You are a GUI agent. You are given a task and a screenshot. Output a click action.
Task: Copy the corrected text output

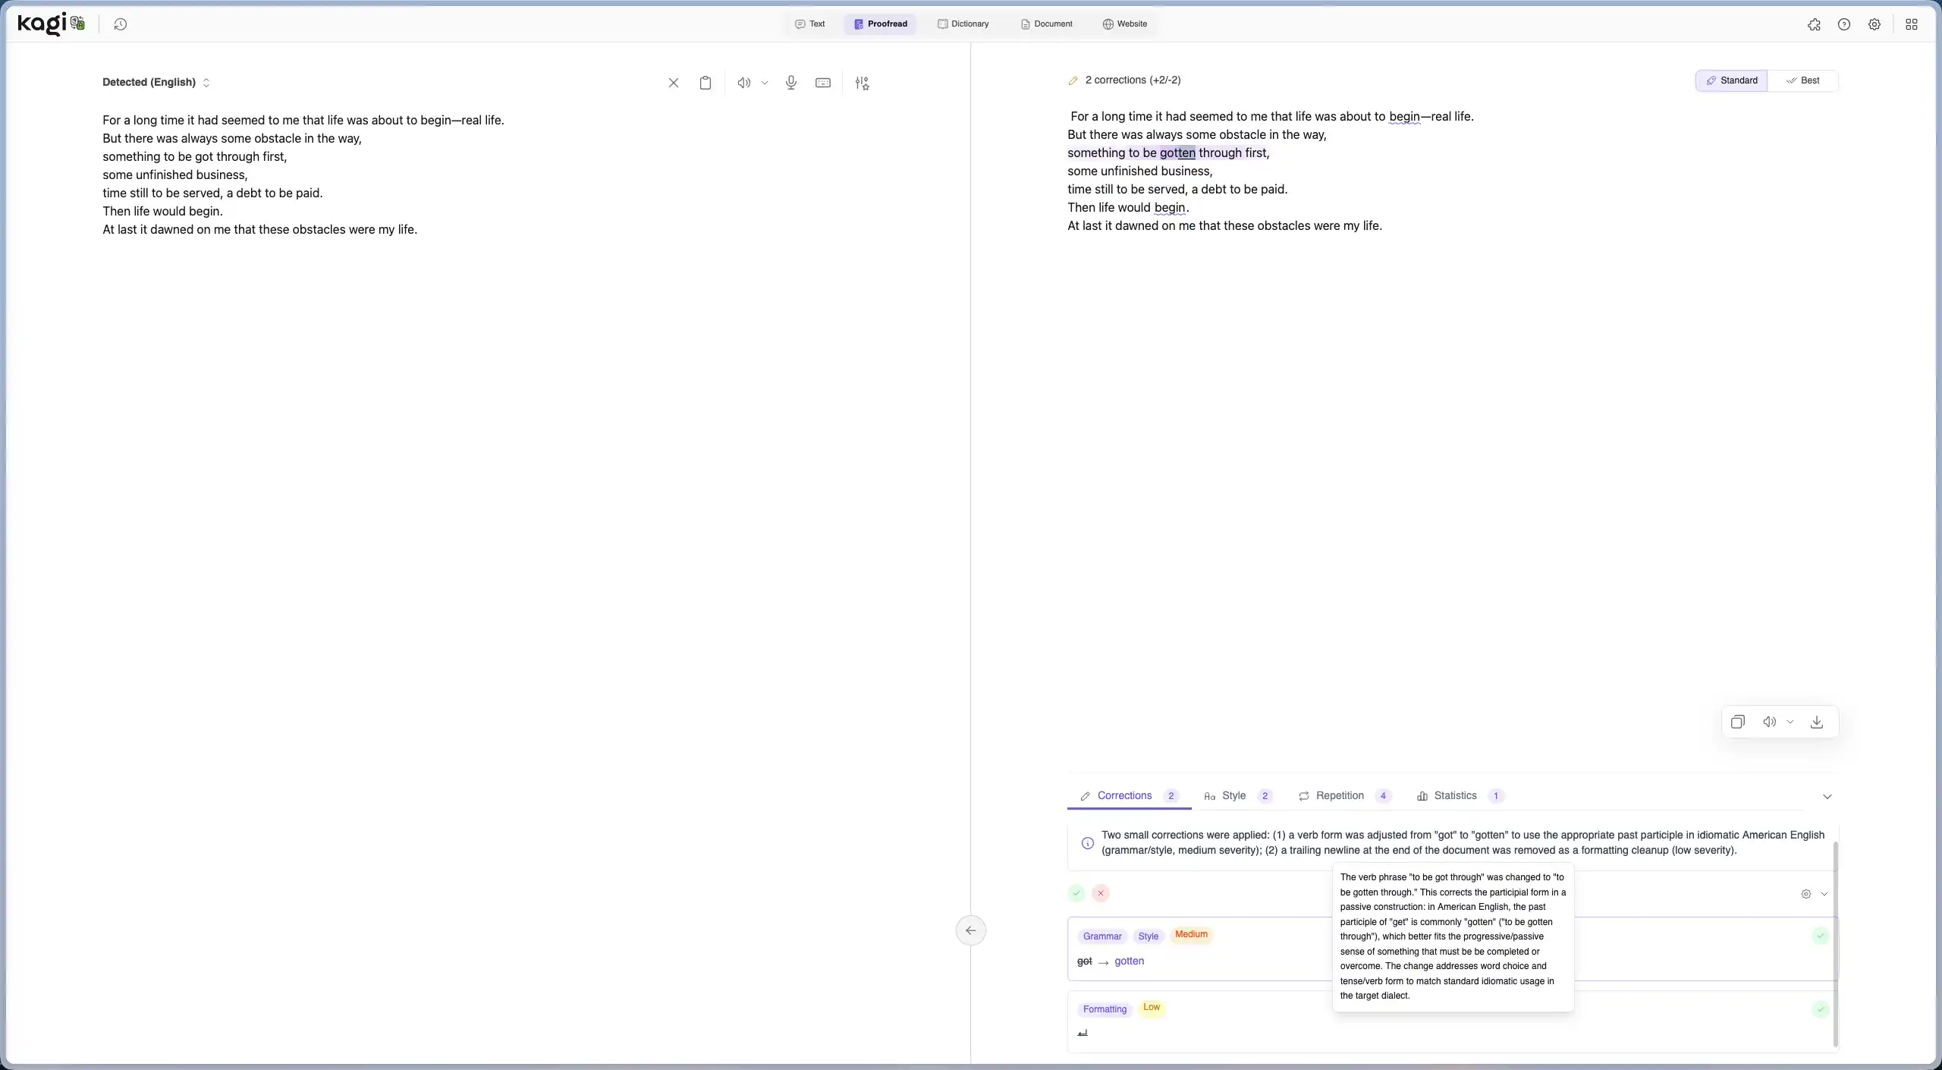1737,722
